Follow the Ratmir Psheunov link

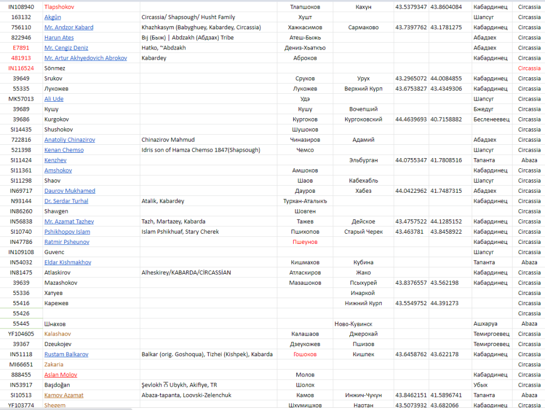click(x=67, y=242)
